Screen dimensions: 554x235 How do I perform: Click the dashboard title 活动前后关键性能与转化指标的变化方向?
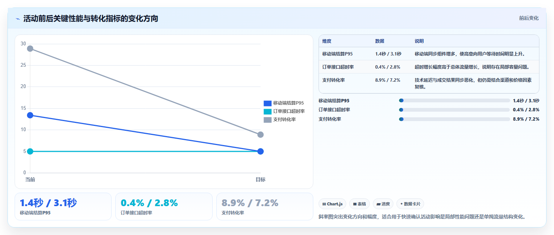tap(91, 19)
